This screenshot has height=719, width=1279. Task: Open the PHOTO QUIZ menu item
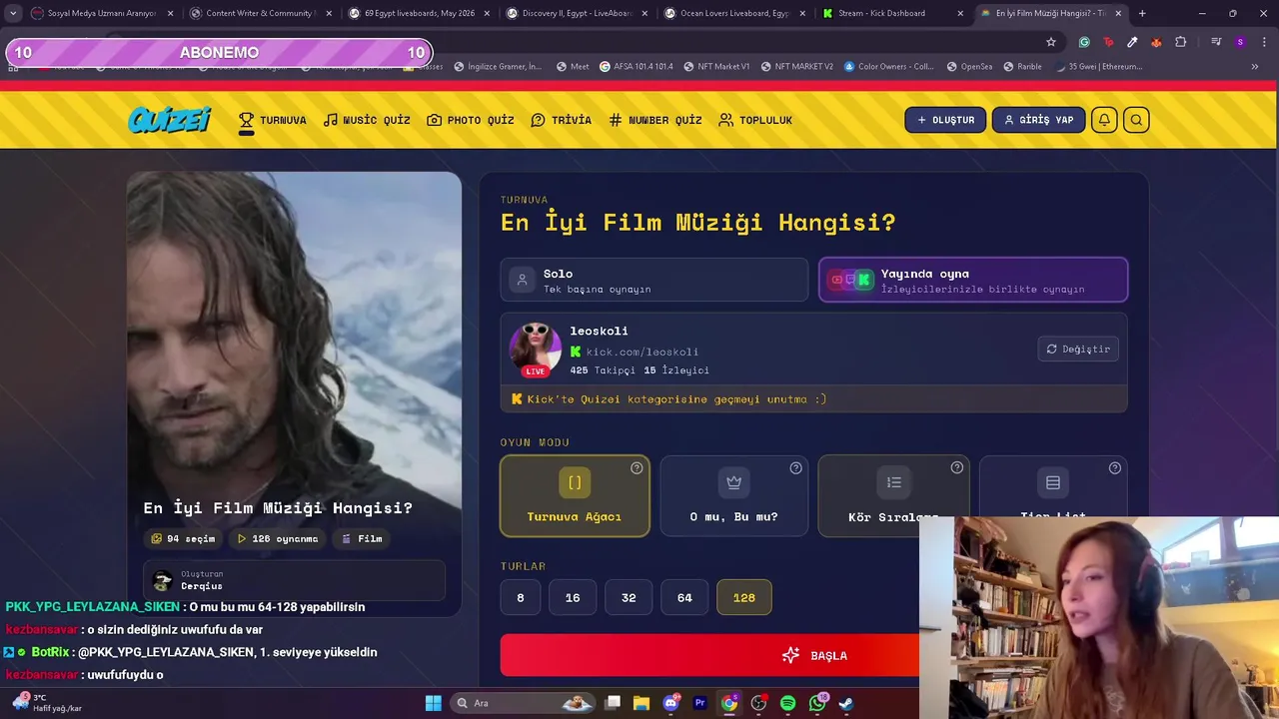click(x=470, y=120)
